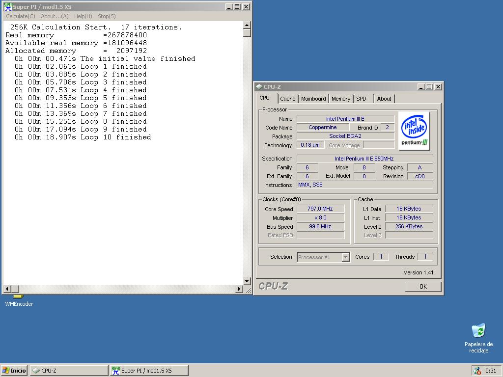Activate CPU-Z from the taskbar
The width and height of the screenshot is (503, 377).
69,371
